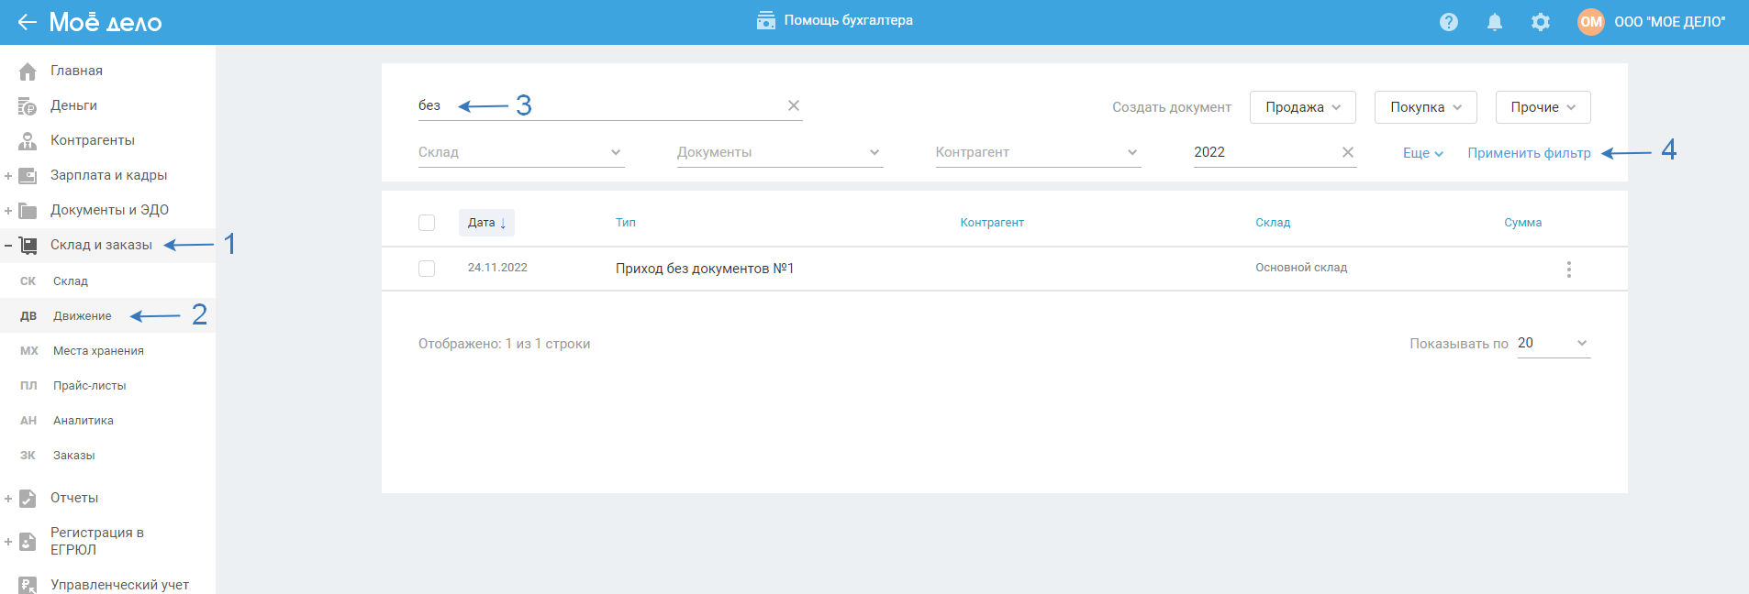
Task: Open the Контрагент filter dropdown
Action: click(1037, 152)
